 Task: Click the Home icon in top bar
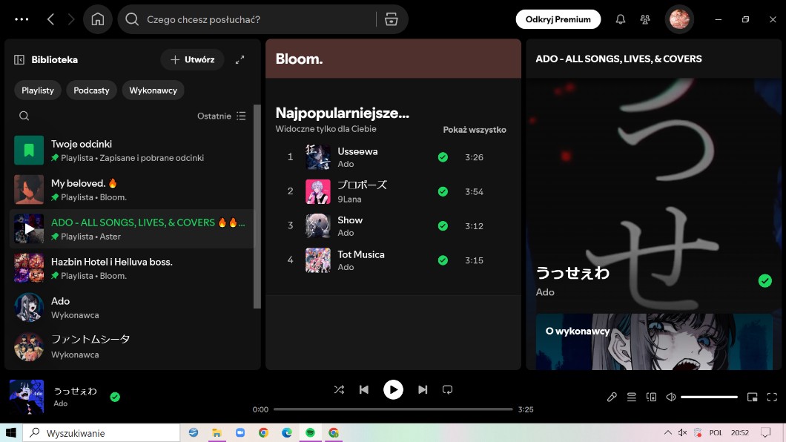point(98,19)
